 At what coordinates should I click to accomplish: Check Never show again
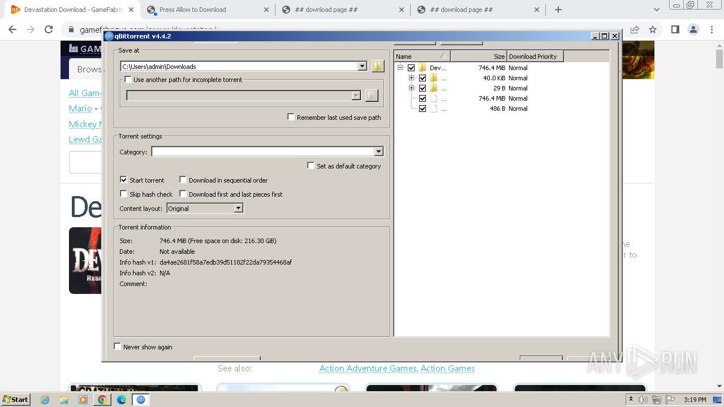[x=118, y=347]
